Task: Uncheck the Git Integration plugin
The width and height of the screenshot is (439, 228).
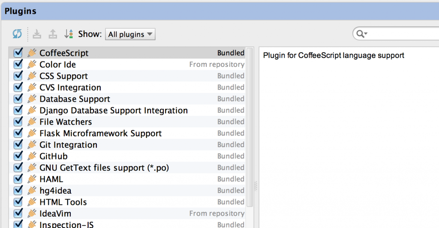Action: pyautogui.click(x=18, y=144)
